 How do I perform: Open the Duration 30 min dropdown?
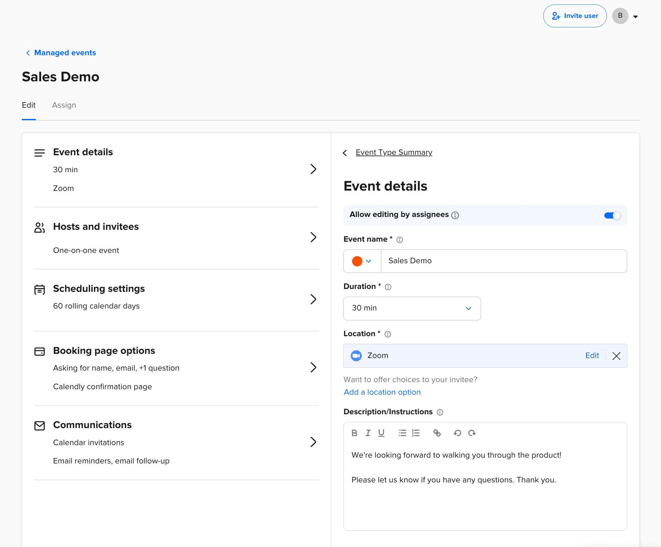412,308
